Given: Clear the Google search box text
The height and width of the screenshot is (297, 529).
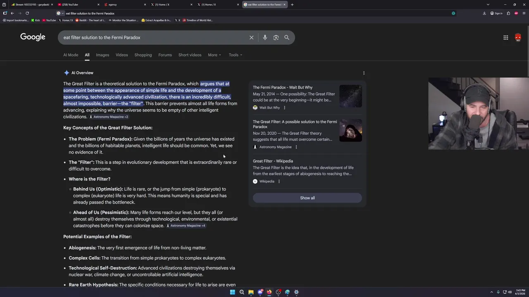Looking at the screenshot, I should click(251, 38).
